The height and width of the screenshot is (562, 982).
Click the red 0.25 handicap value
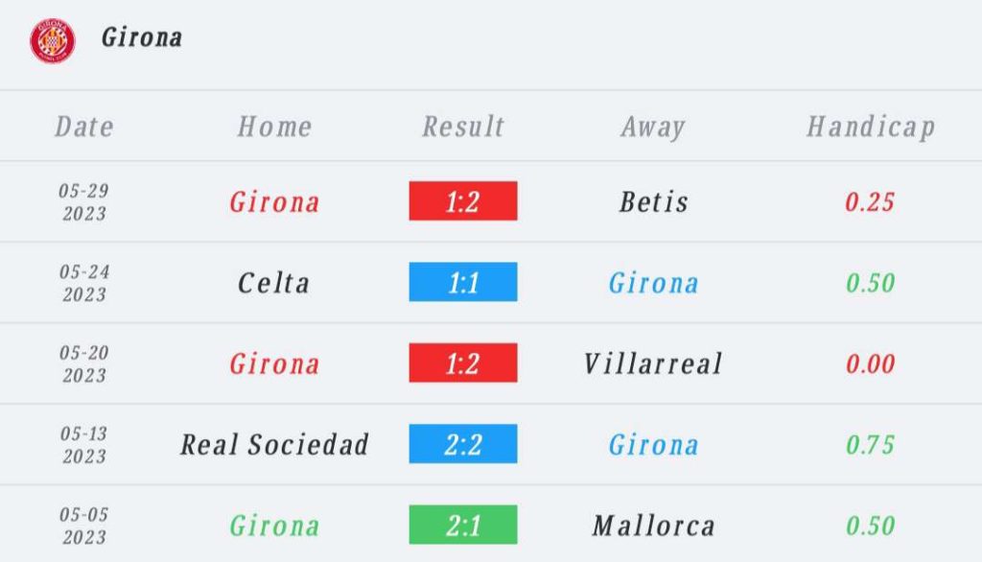coord(870,201)
